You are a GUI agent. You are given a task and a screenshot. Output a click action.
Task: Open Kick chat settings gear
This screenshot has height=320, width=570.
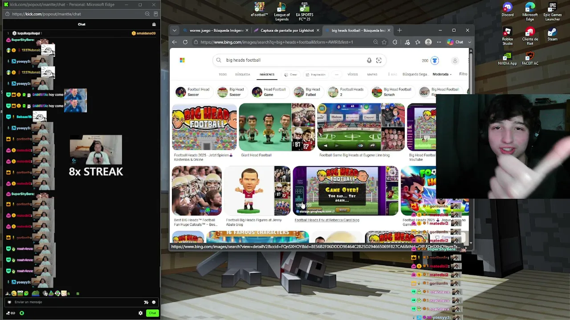[141, 313]
